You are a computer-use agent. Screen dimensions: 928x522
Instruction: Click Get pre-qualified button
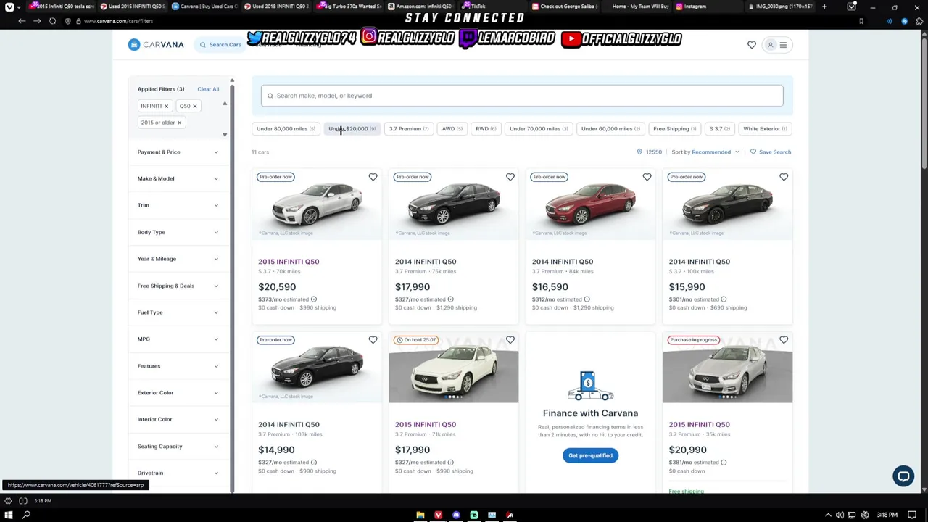point(590,456)
